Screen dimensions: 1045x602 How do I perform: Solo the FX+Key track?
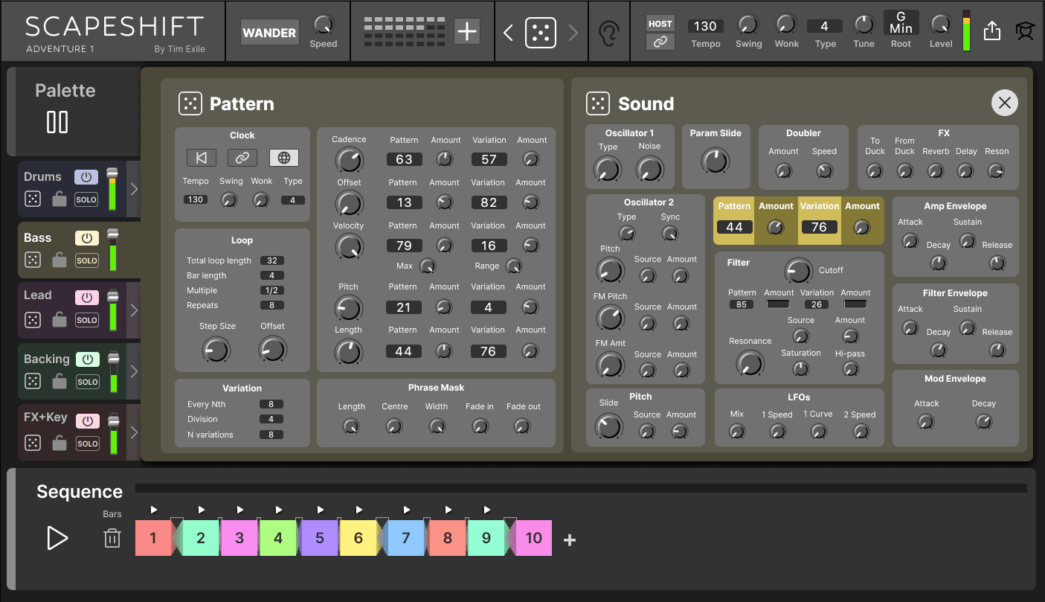pos(87,443)
